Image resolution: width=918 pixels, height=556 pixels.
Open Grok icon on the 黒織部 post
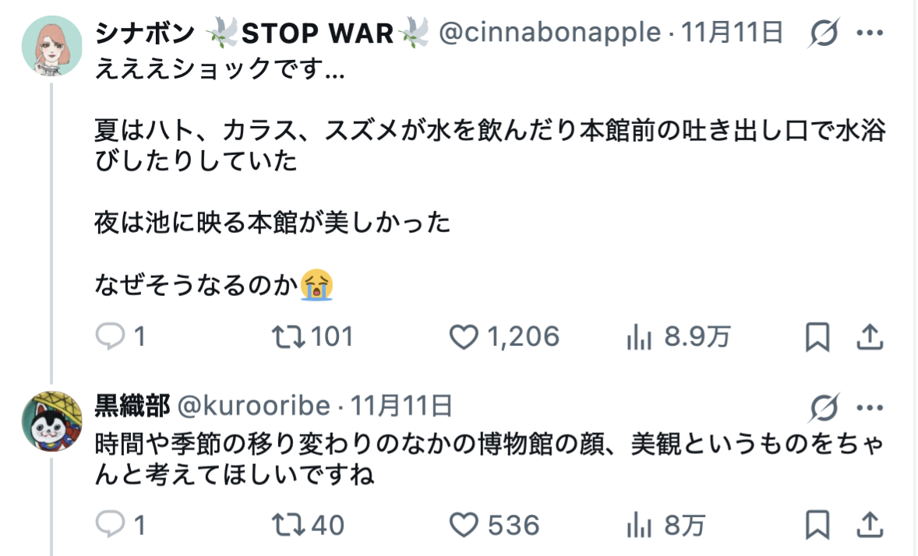point(824,407)
